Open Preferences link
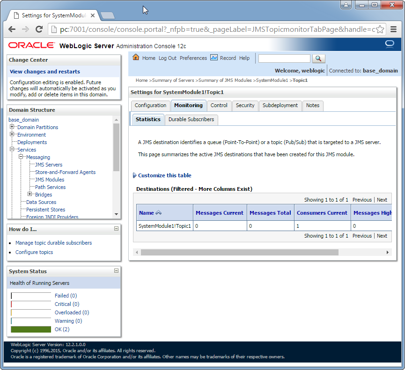The height and width of the screenshot is (370, 405). point(193,58)
